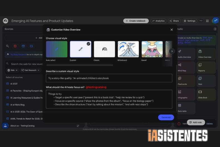Focus the AI hosts focus text area
The image size is (220, 147).
point(109,99)
